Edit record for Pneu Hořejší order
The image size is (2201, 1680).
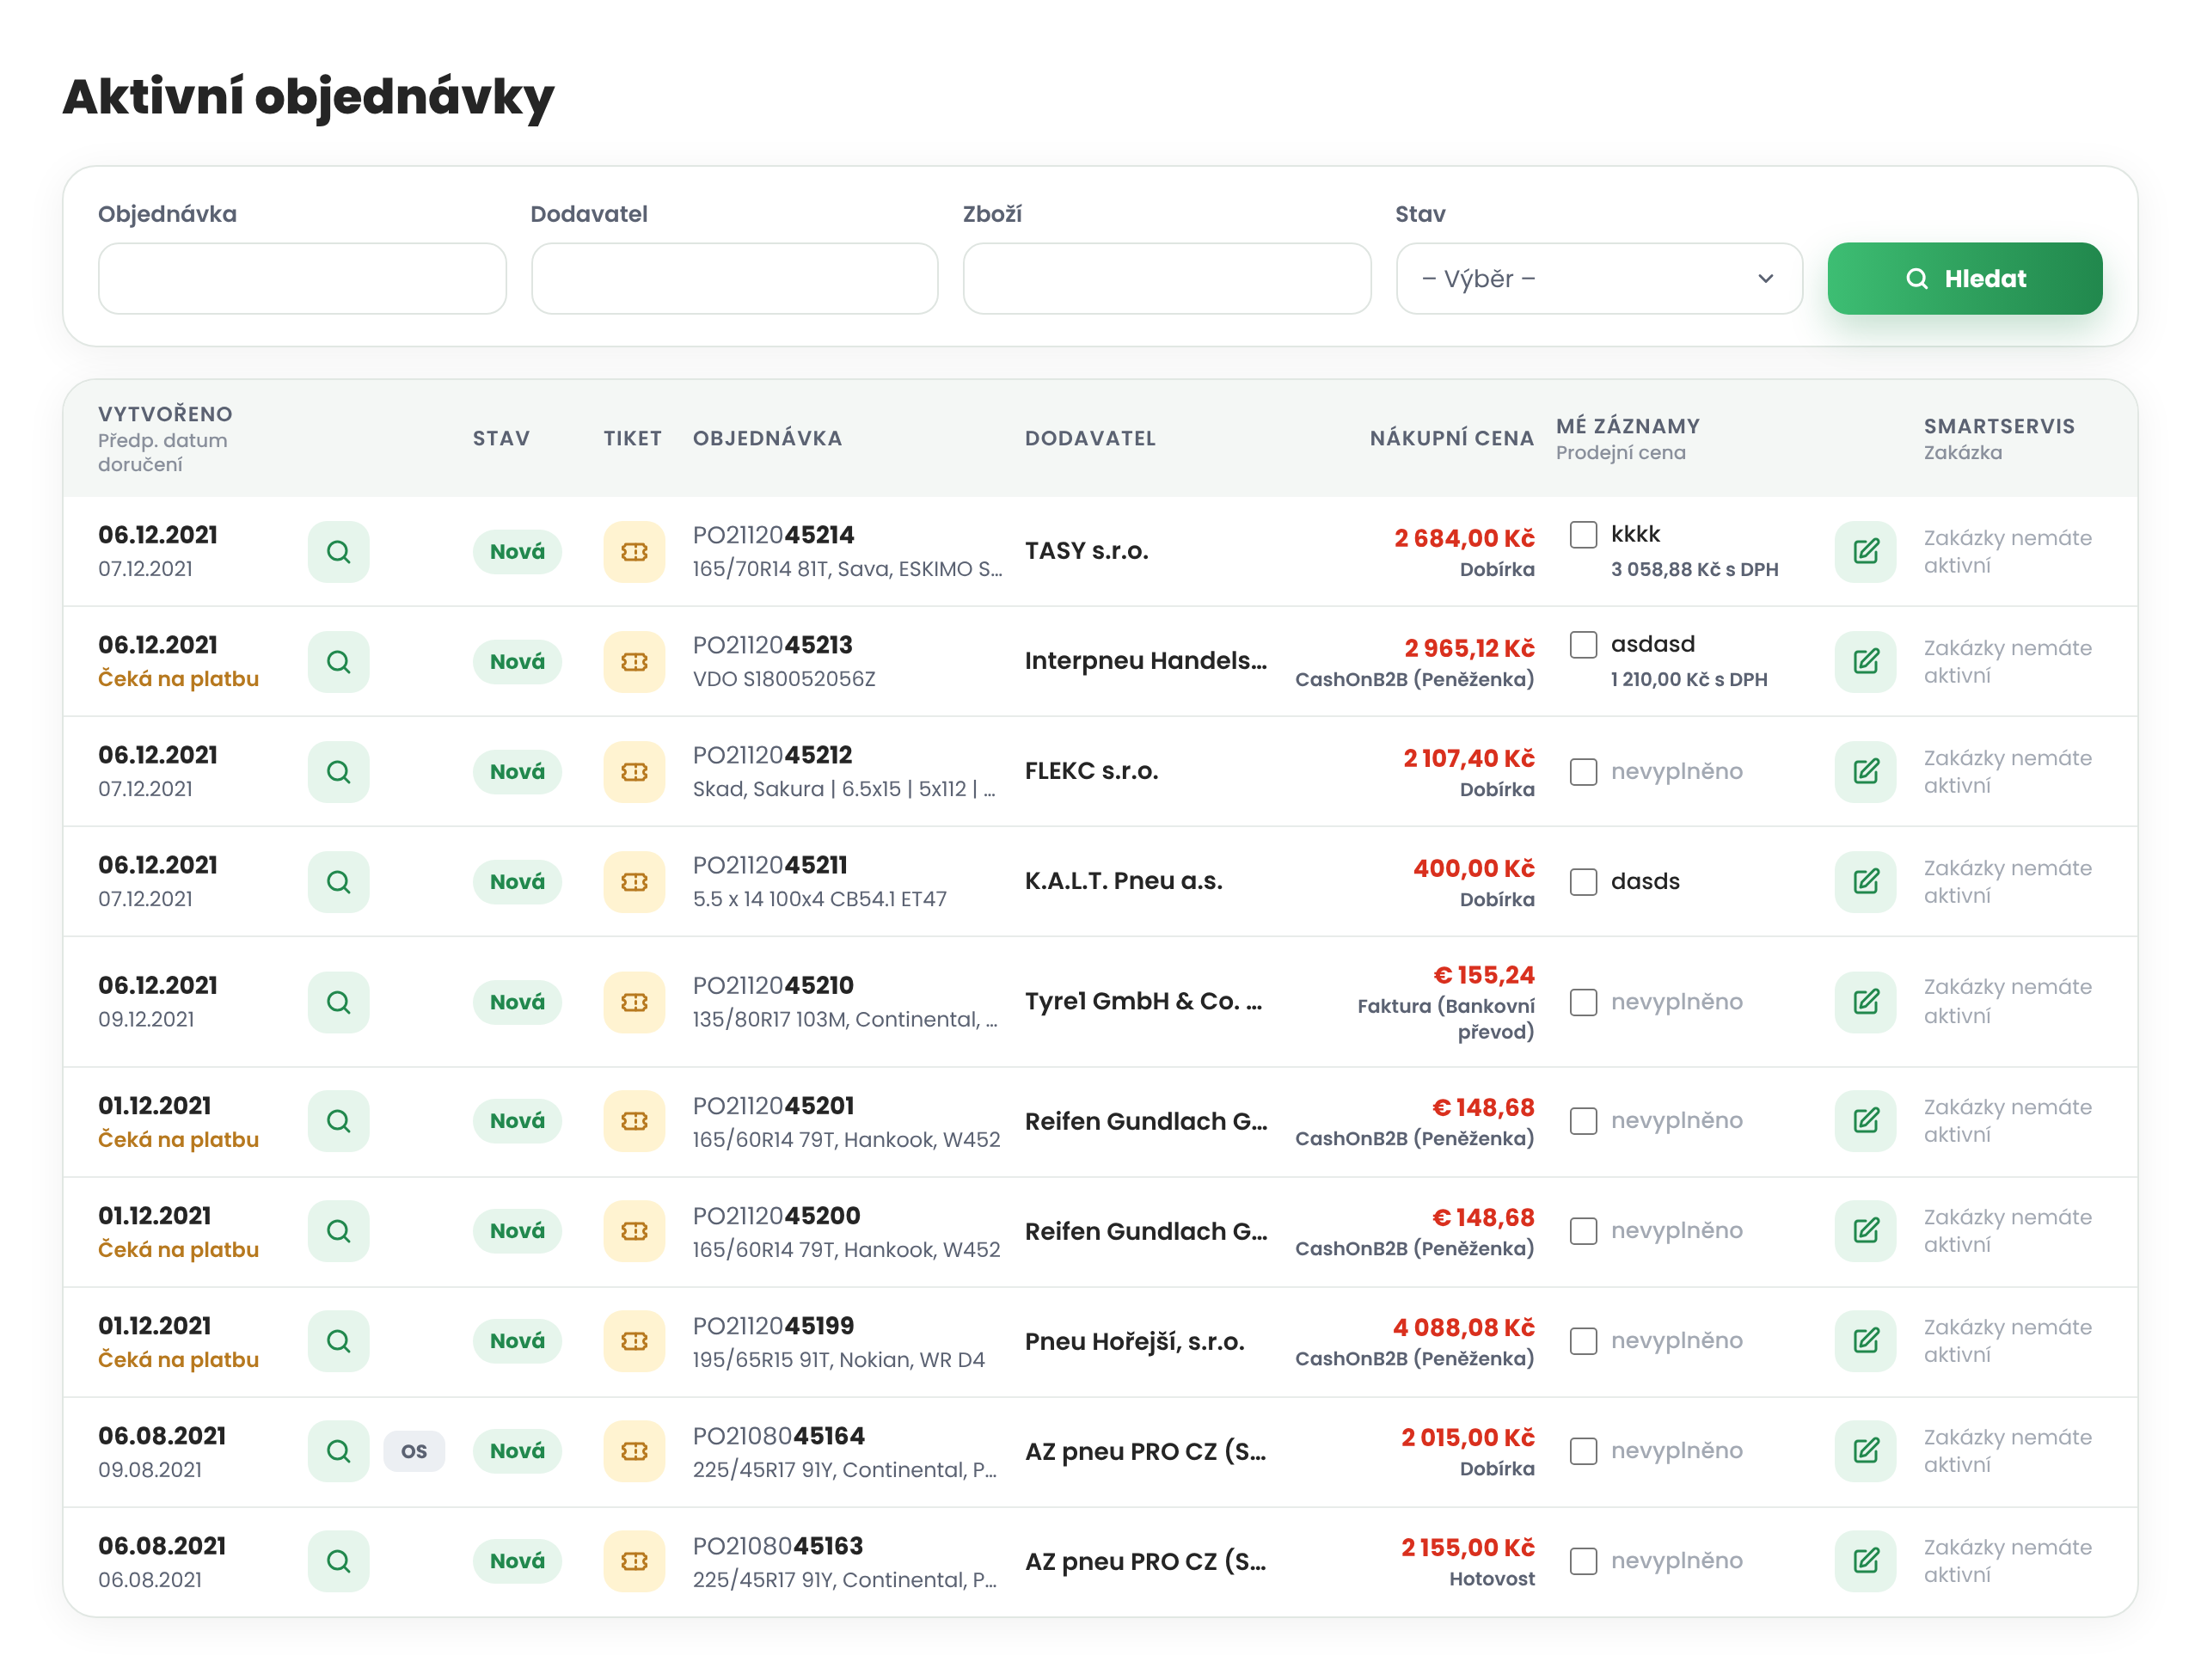1865,1340
